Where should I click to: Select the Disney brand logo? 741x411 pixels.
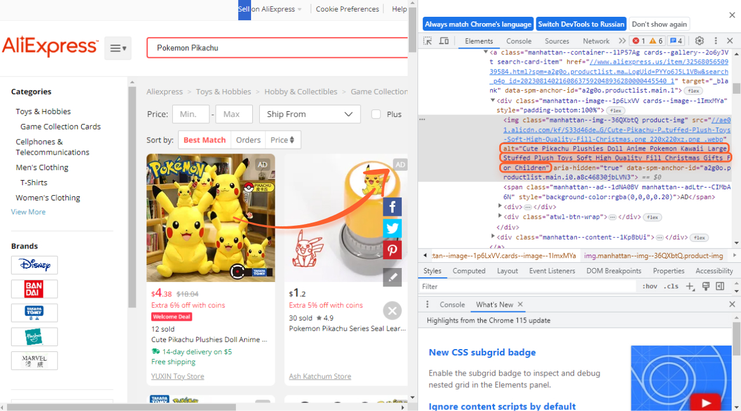tap(34, 265)
